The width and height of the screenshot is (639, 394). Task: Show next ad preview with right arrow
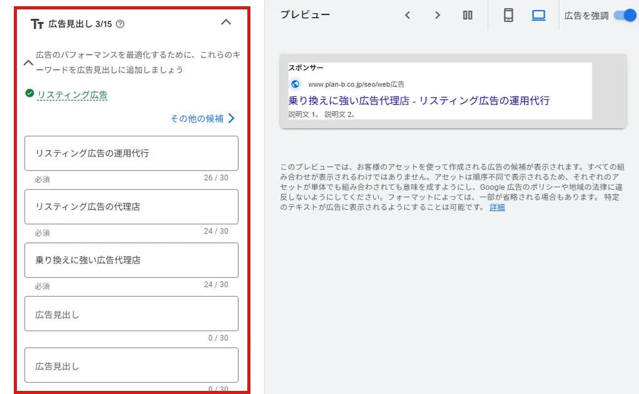coord(438,15)
